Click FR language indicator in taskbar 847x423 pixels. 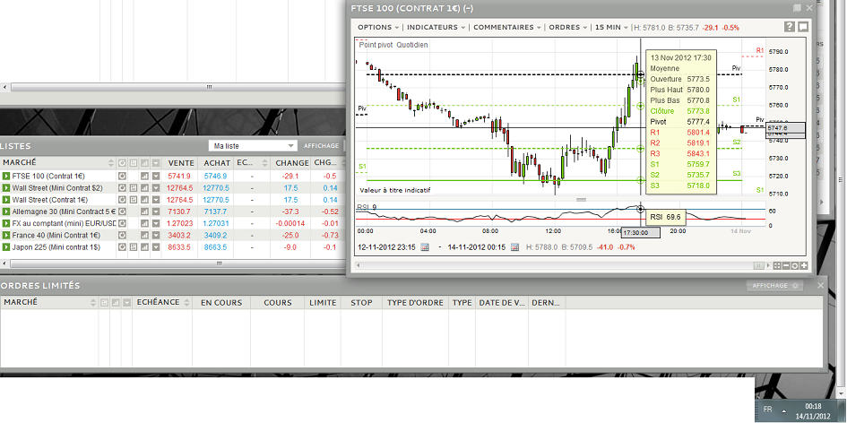(x=767, y=410)
